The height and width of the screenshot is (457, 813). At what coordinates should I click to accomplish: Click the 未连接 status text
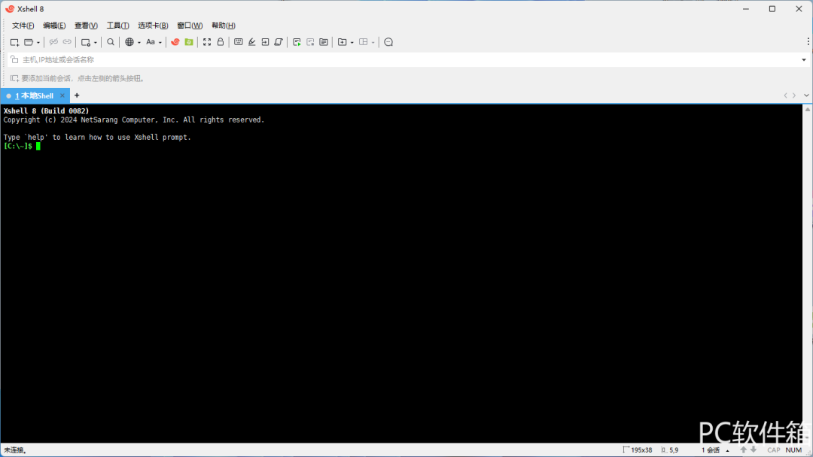click(x=15, y=450)
